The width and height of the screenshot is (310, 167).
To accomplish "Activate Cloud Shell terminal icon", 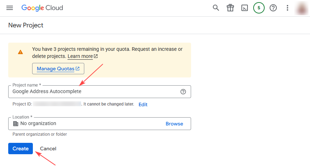I will (245, 8).
